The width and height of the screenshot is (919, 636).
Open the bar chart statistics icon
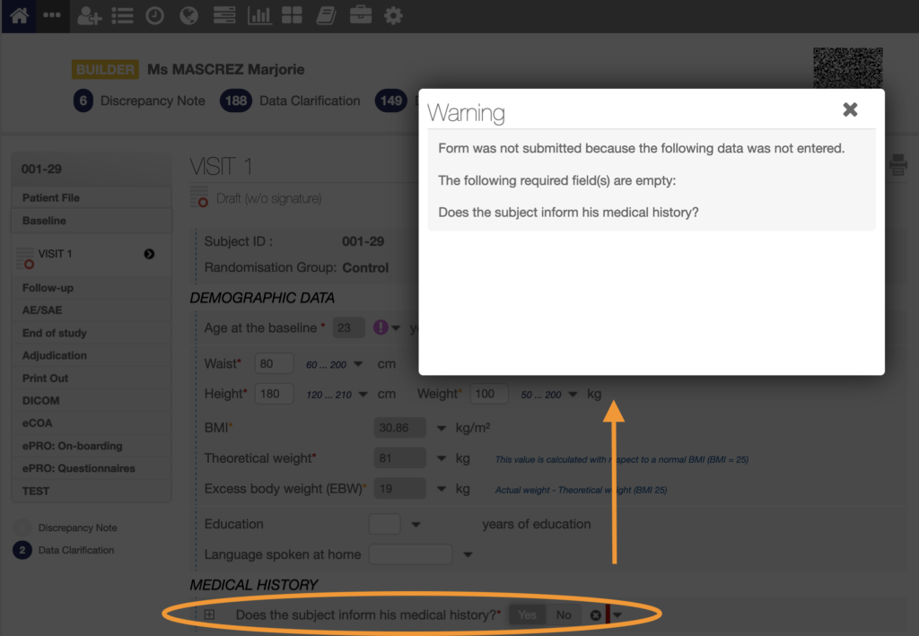coord(259,16)
